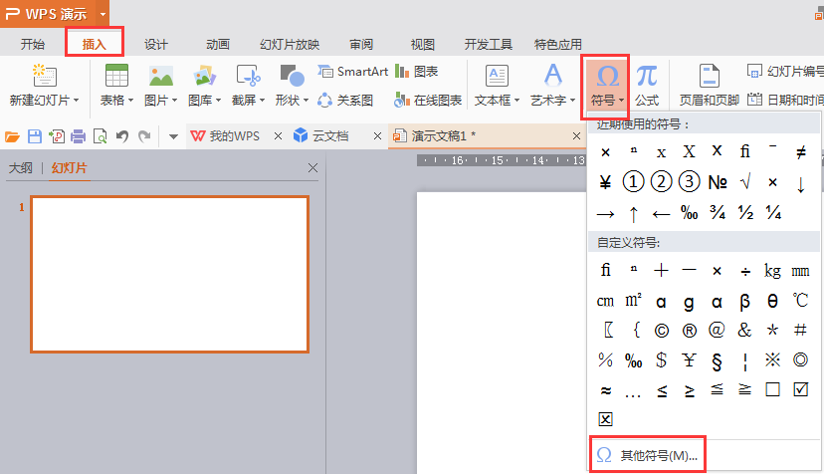
Task: Click the undo arrow icon
Action: click(x=121, y=135)
